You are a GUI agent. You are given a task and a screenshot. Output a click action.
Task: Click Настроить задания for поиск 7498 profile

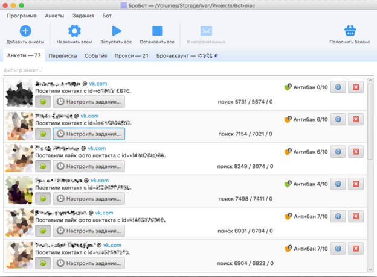pyautogui.click(x=89, y=199)
